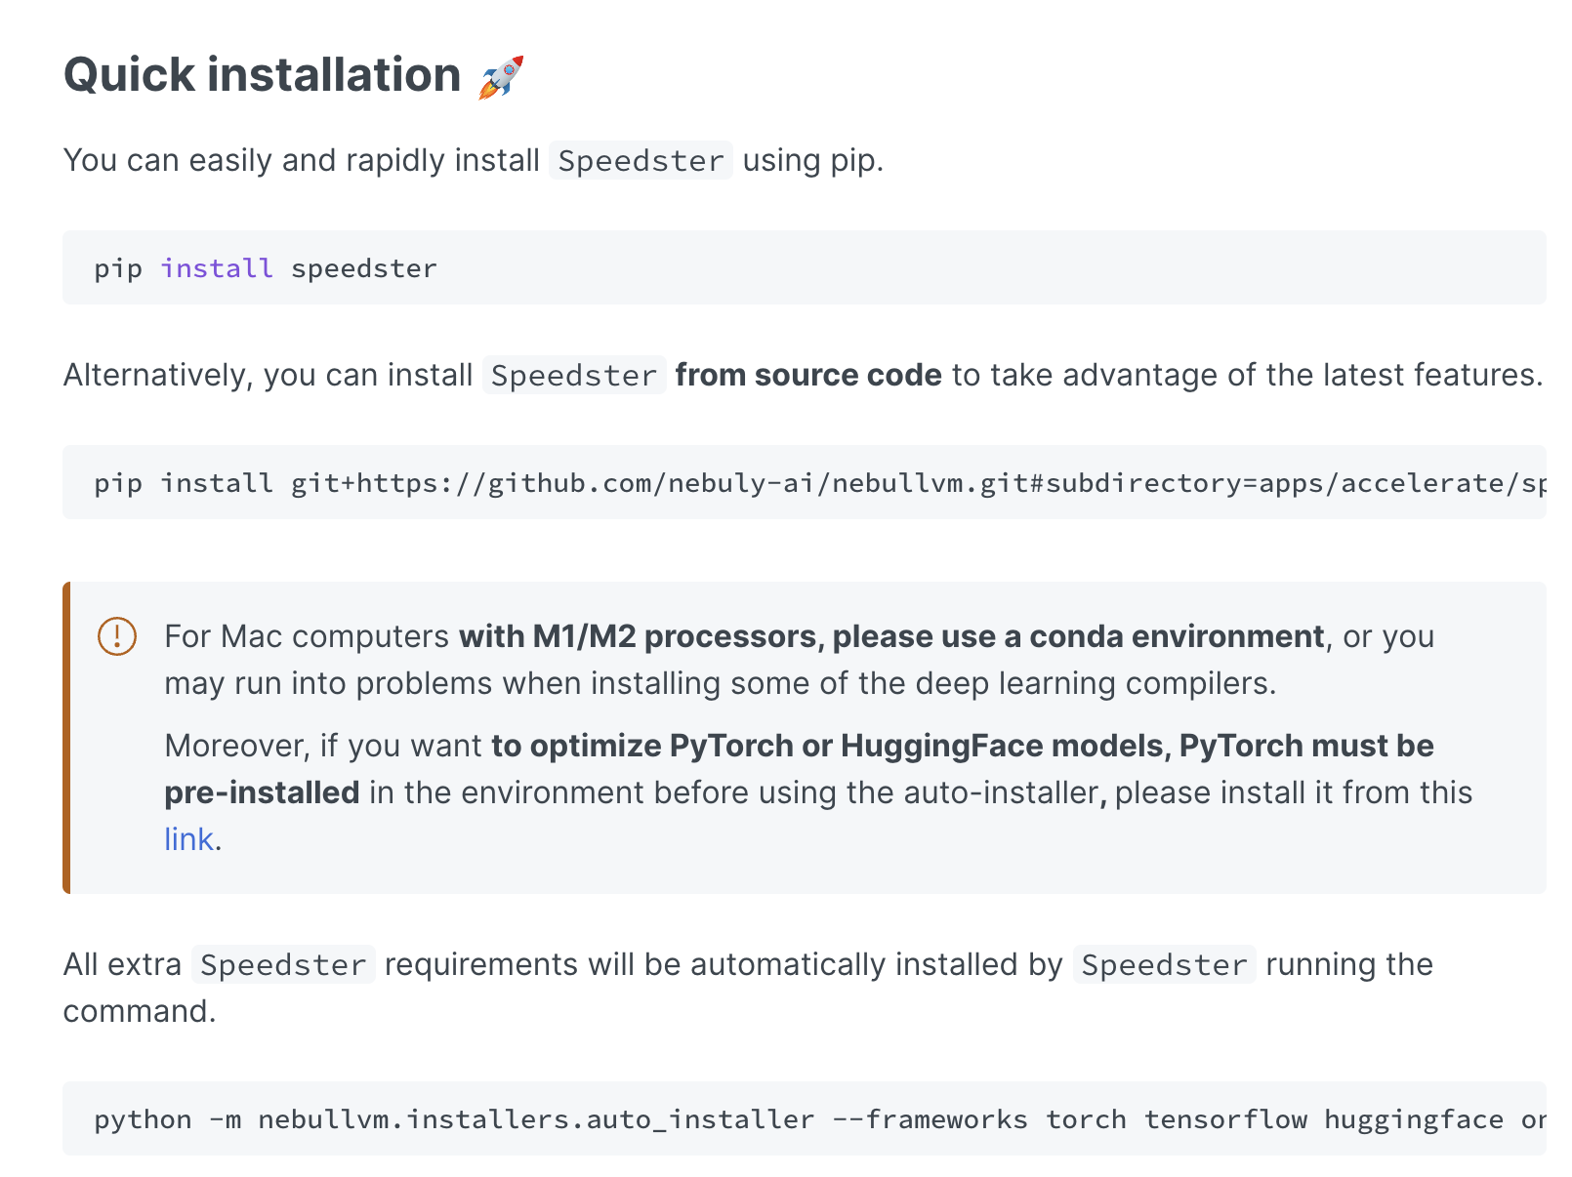Click the pip install source code block
1572x1177 pixels.
click(x=781, y=481)
